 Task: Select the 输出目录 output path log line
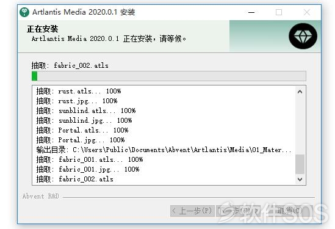[x=164, y=150]
